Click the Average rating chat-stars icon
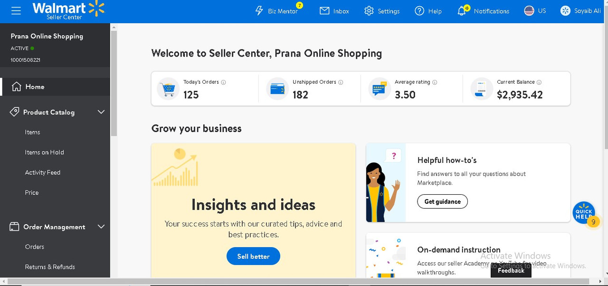 point(380,89)
